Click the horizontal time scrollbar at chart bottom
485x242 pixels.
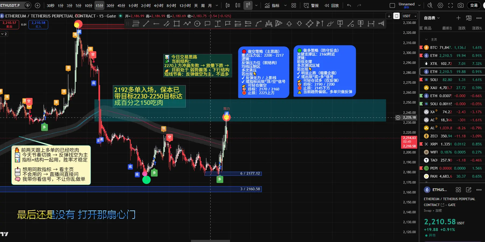click(x=210, y=241)
